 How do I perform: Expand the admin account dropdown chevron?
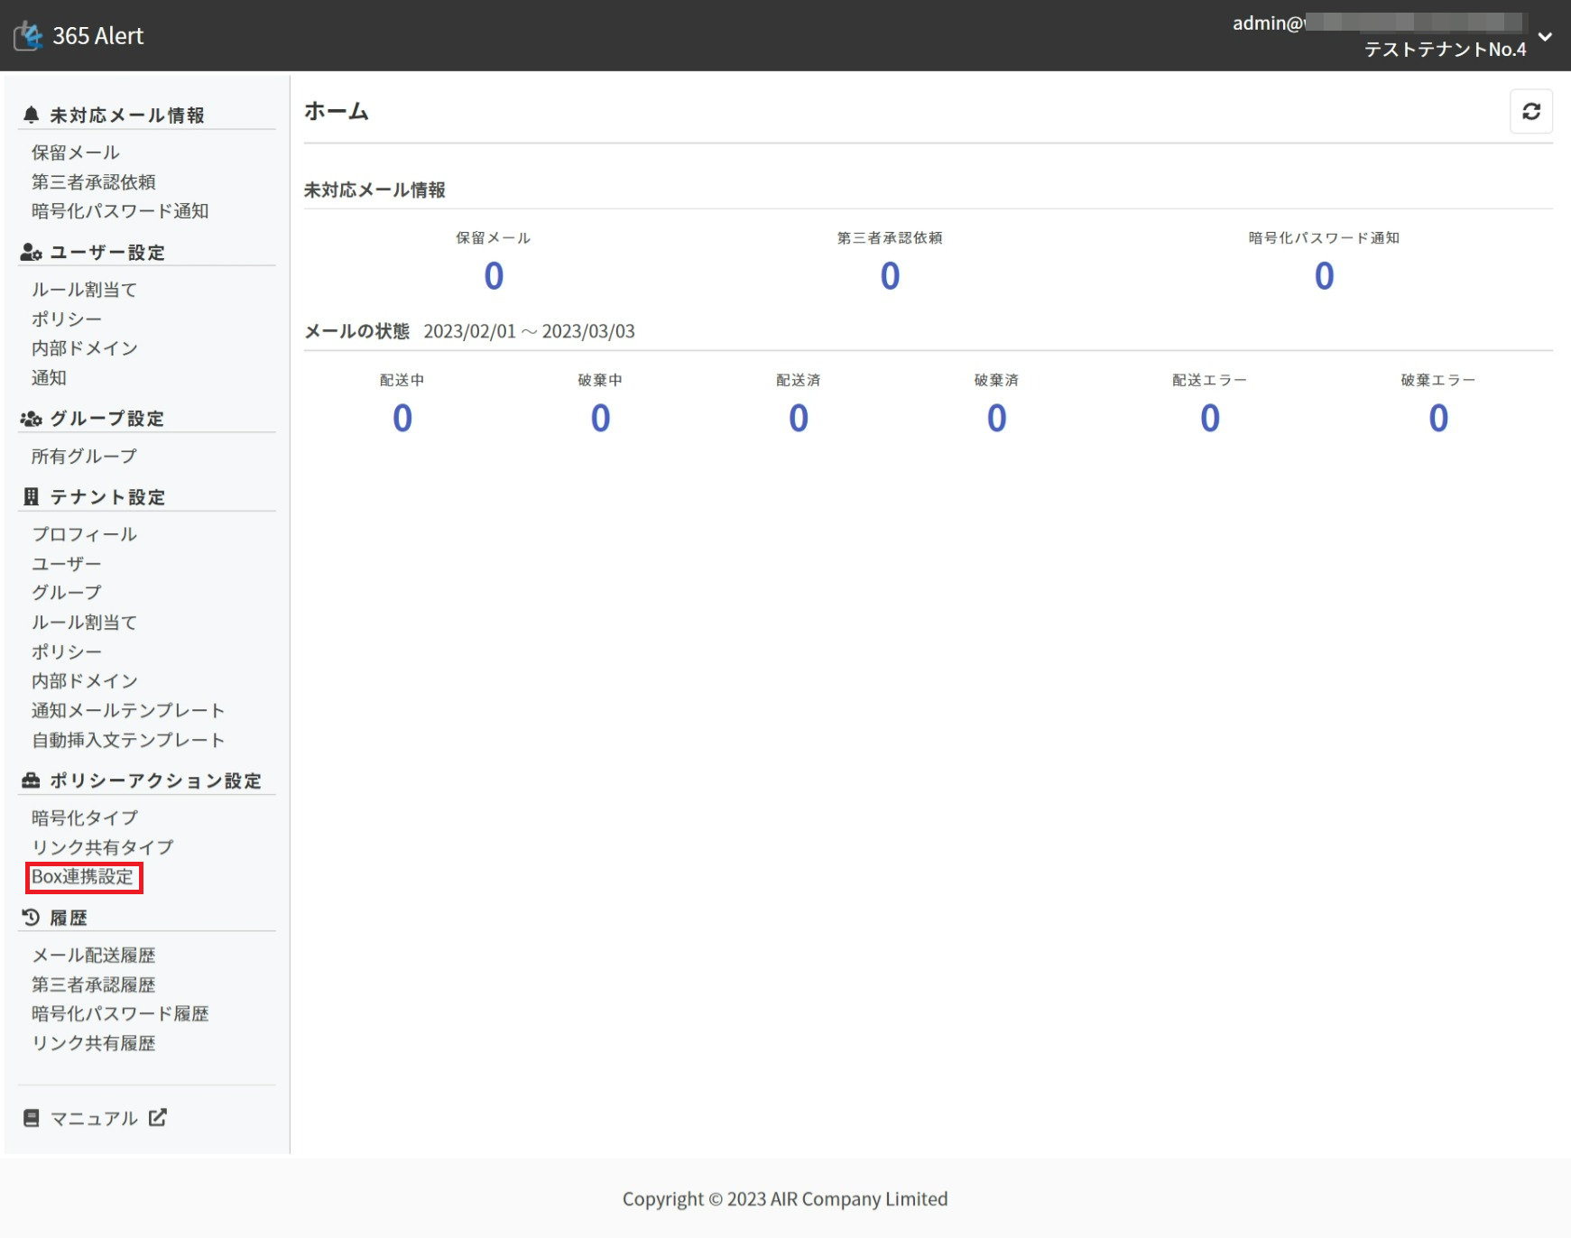click(1545, 37)
